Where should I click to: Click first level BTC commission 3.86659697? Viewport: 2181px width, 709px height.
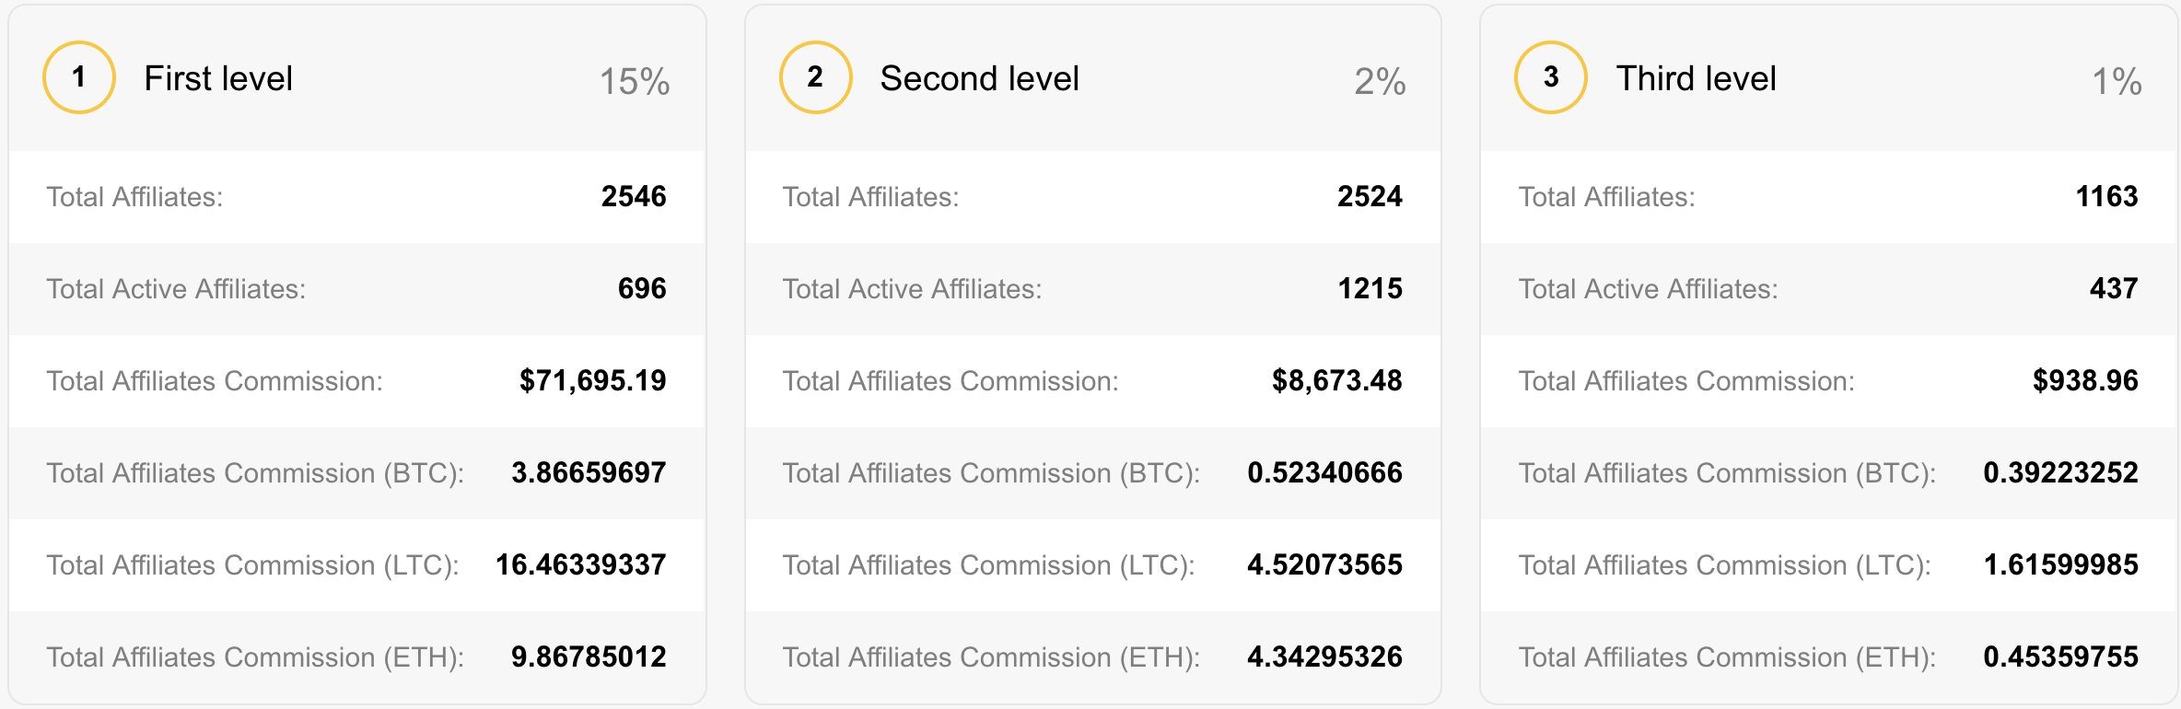(x=588, y=472)
